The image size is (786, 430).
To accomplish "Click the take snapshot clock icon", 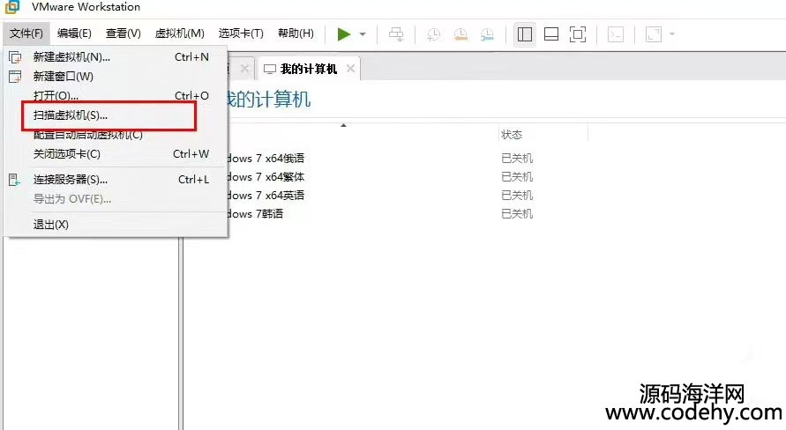I will tap(433, 34).
